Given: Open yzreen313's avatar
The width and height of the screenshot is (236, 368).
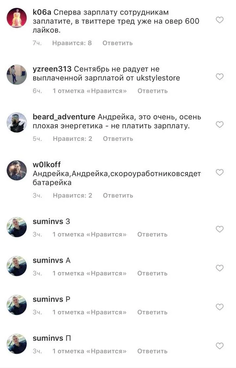Looking at the screenshot, I should click(17, 74).
